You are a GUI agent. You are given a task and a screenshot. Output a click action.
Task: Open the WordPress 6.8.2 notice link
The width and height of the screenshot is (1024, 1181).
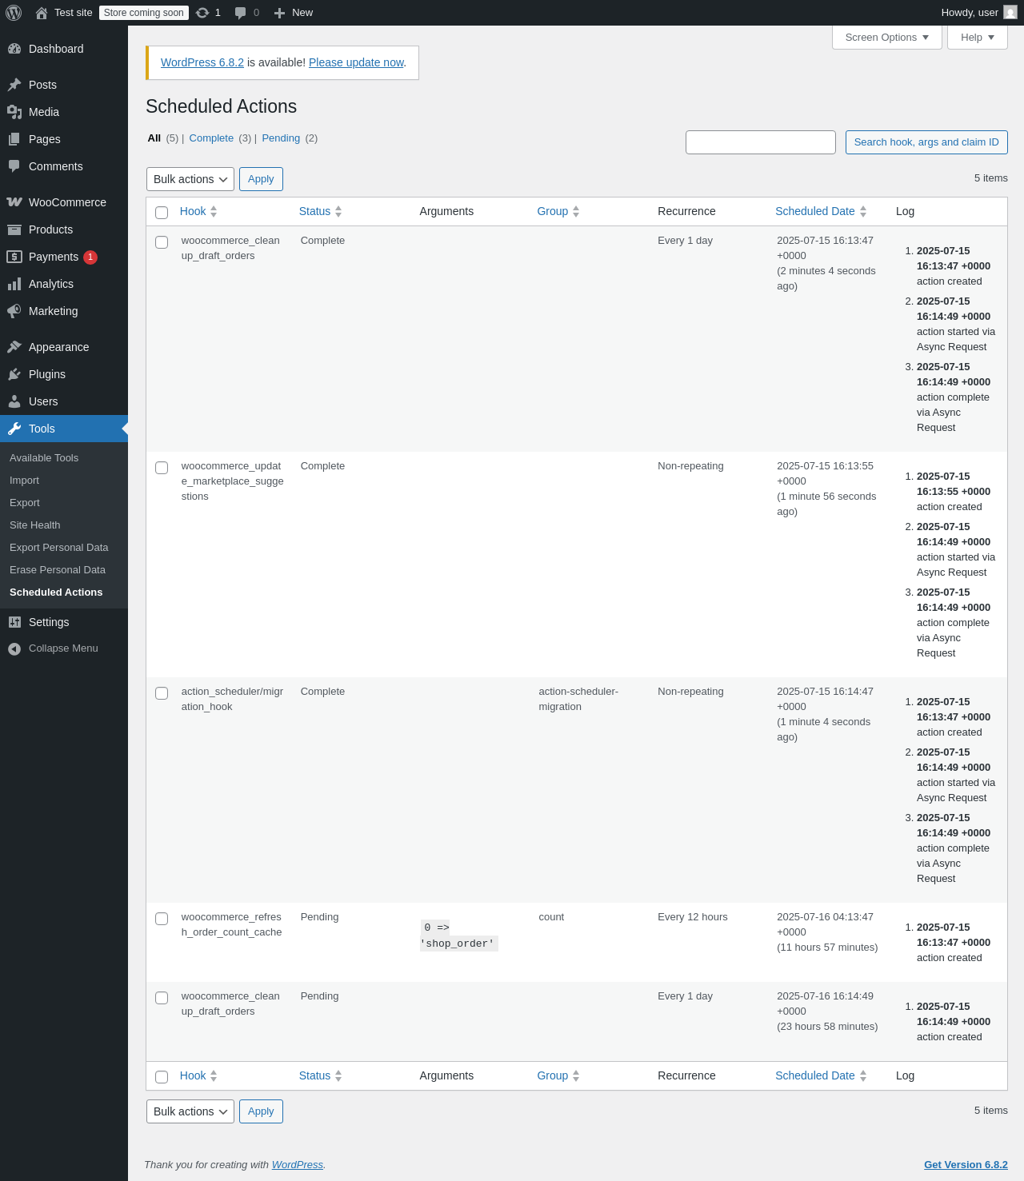202,62
